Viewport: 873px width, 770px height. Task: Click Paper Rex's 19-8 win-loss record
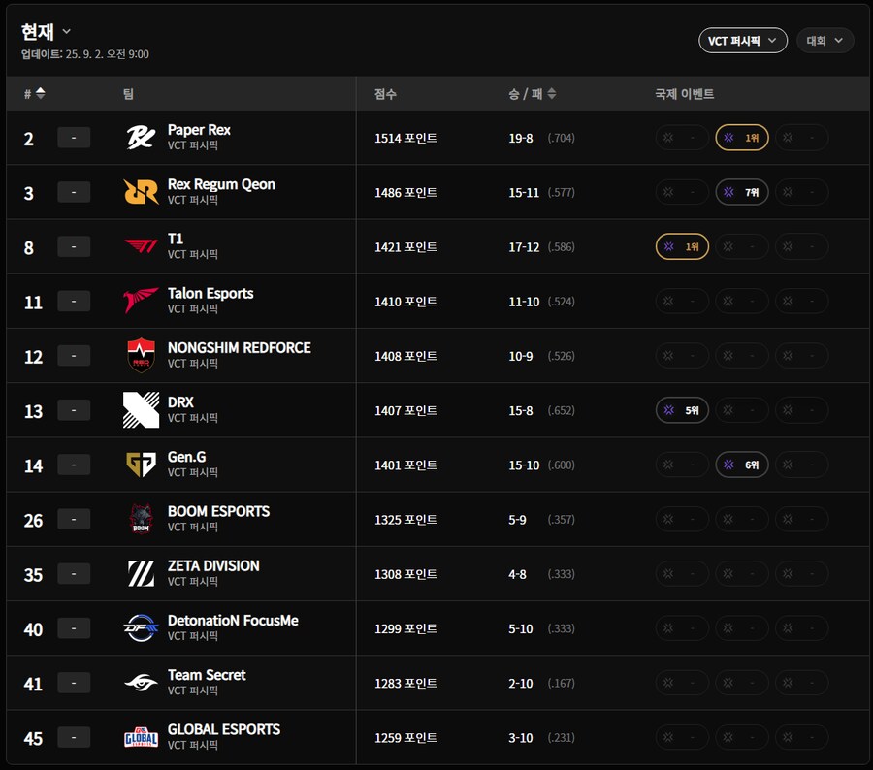tap(521, 138)
